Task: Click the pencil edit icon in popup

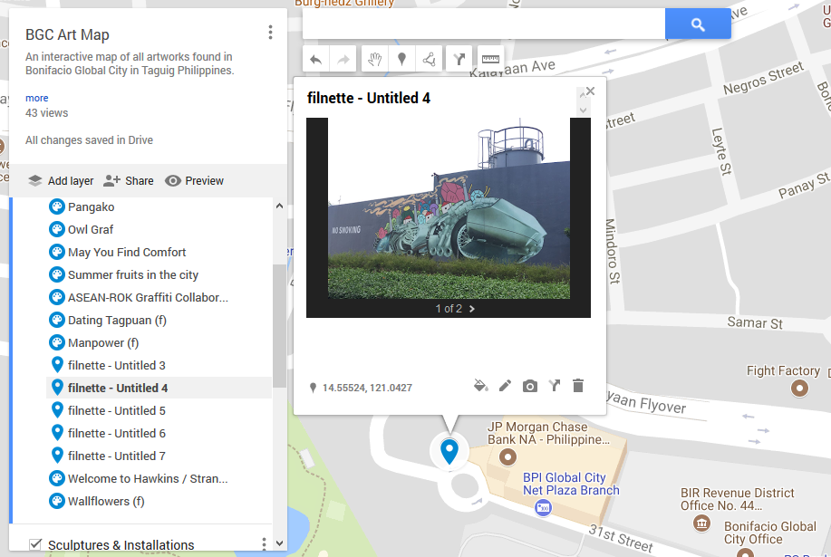Action: click(505, 386)
